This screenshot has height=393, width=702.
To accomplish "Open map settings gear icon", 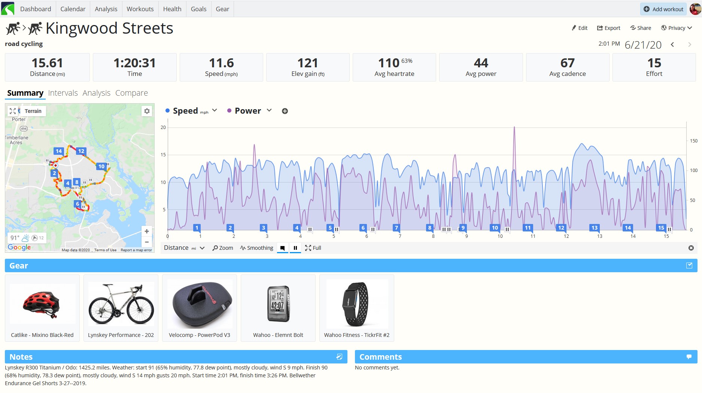I will [x=147, y=111].
